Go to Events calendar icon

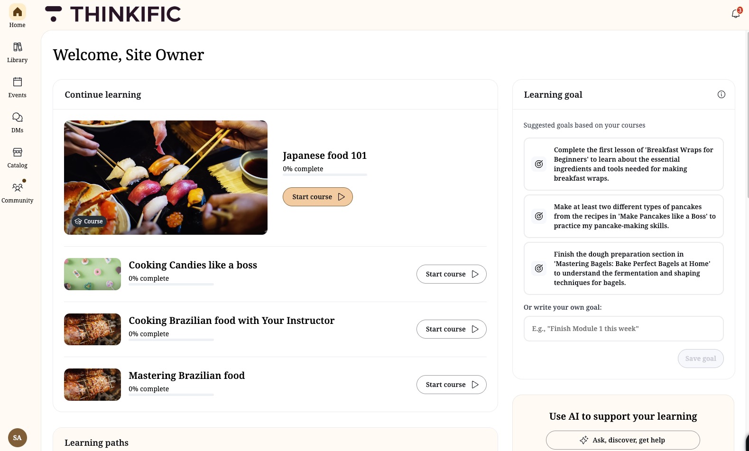pyautogui.click(x=18, y=82)
